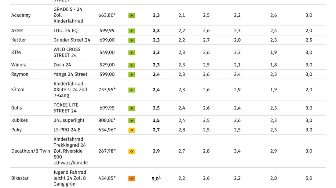
Task: Click the LS-PRO 24-8 model text
Action: pos(67,130)
